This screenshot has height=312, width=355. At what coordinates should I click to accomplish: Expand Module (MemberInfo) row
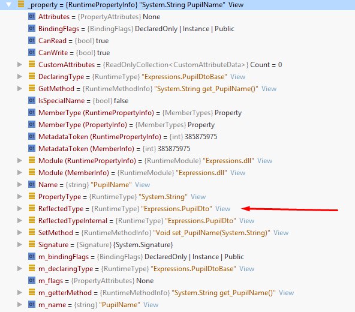pos(20,173)
